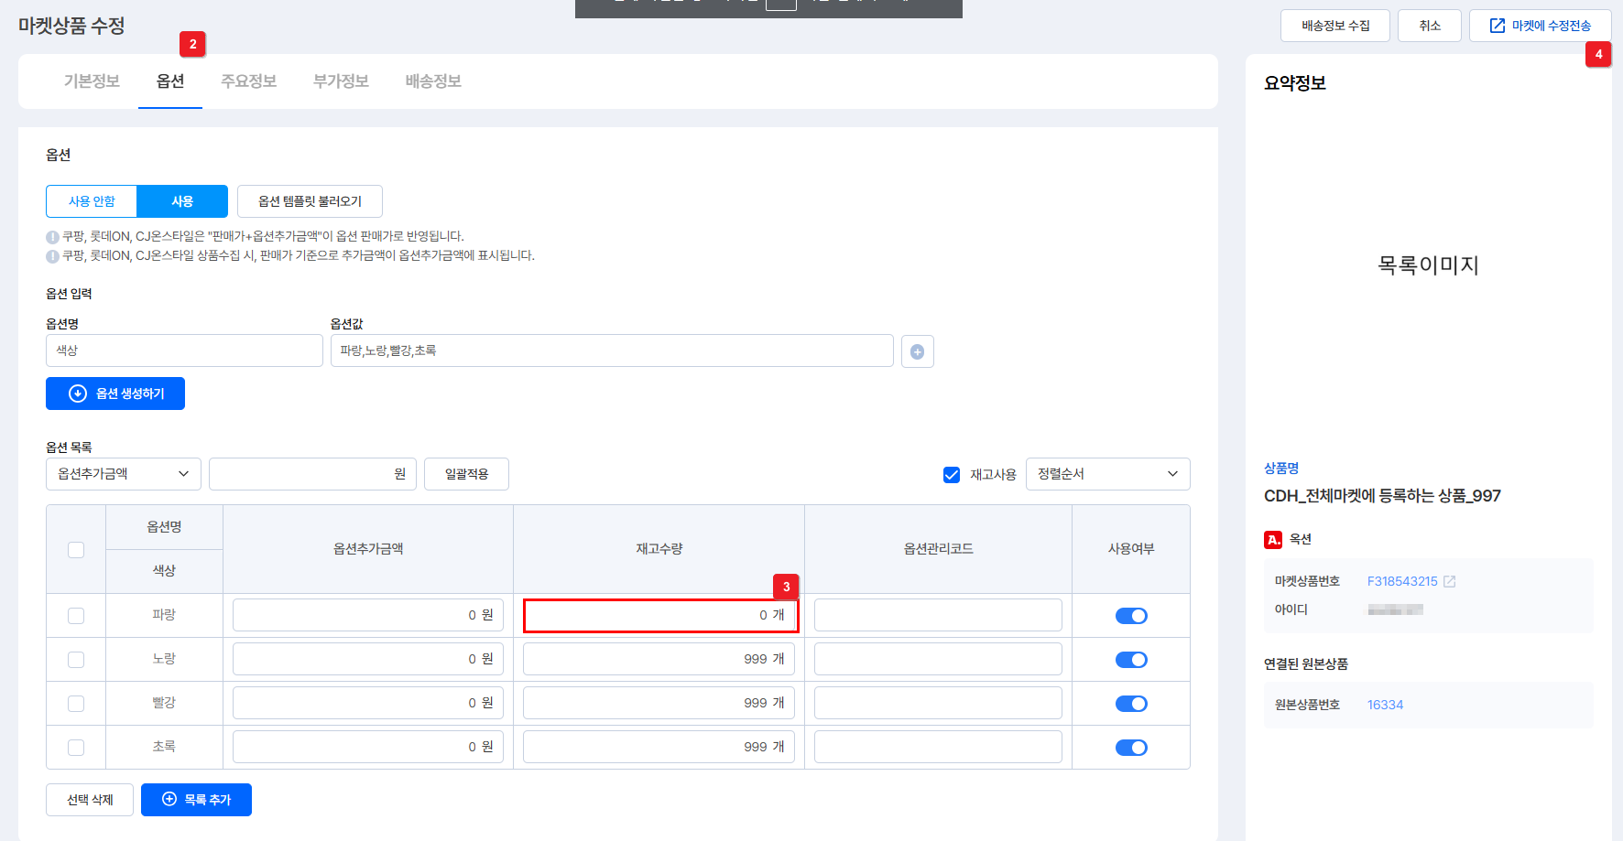The width and height of the screenshot is (1623, 841).
Task: Open the 배송정보 tab
Action: coord(433,81)
